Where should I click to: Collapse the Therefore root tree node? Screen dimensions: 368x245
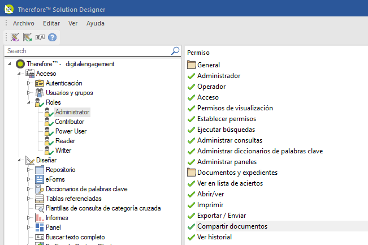tap(10, 64)
